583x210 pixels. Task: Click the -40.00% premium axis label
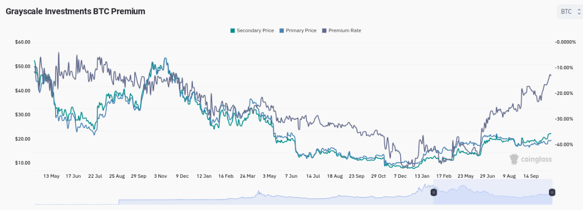564,145
